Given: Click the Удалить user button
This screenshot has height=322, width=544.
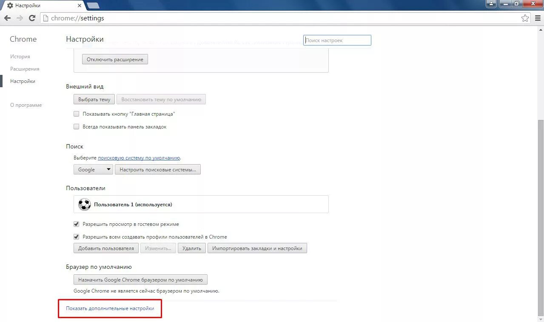Looking at the screenshot, I should (x=192, y=248).
